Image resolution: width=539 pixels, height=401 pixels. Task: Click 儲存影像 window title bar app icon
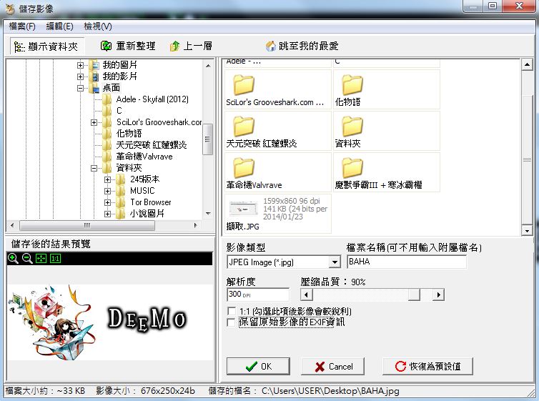click(x=10, y=9)
